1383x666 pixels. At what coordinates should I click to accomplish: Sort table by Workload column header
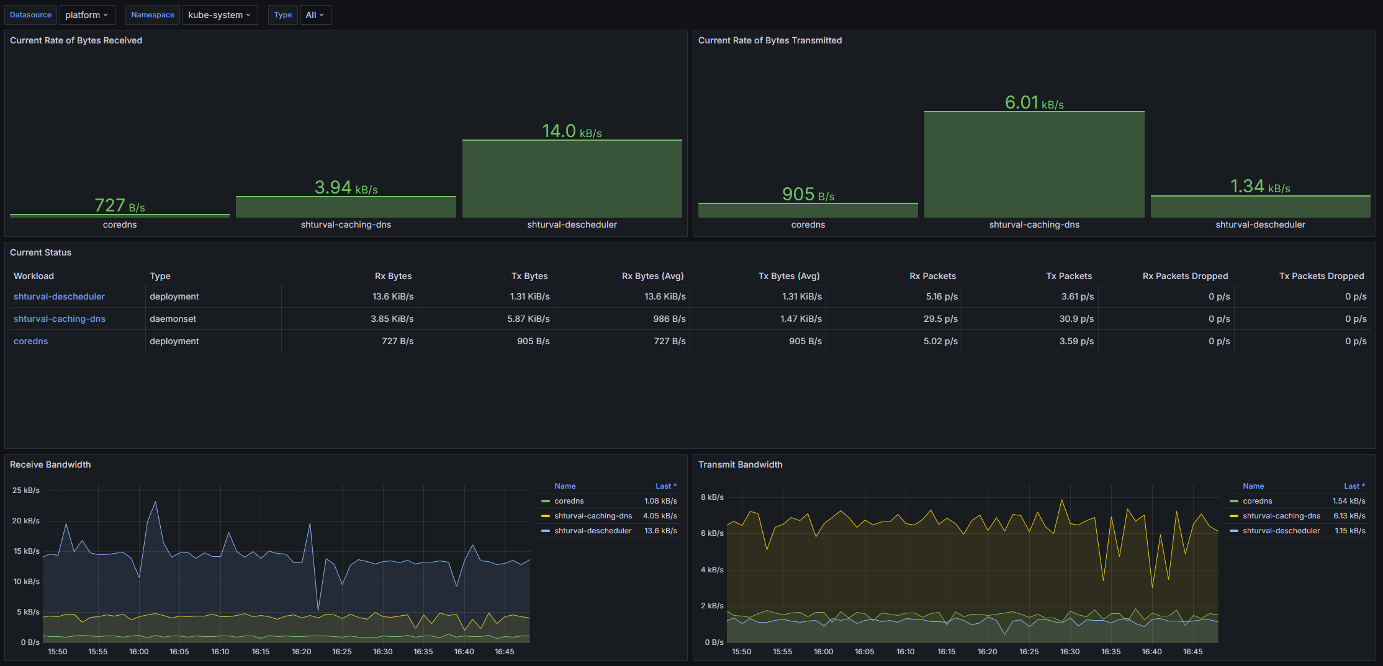pyautogui.click(x=34, y=276)
